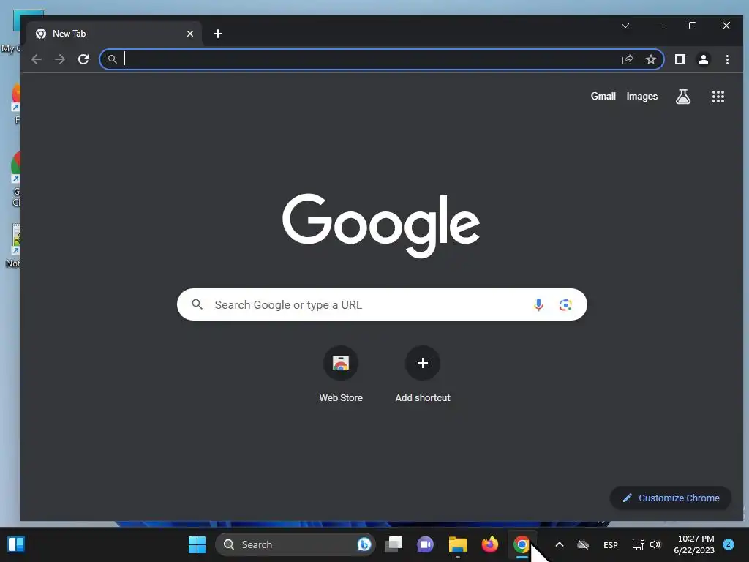Open the volume speaker tray icon

pos(655,544)
